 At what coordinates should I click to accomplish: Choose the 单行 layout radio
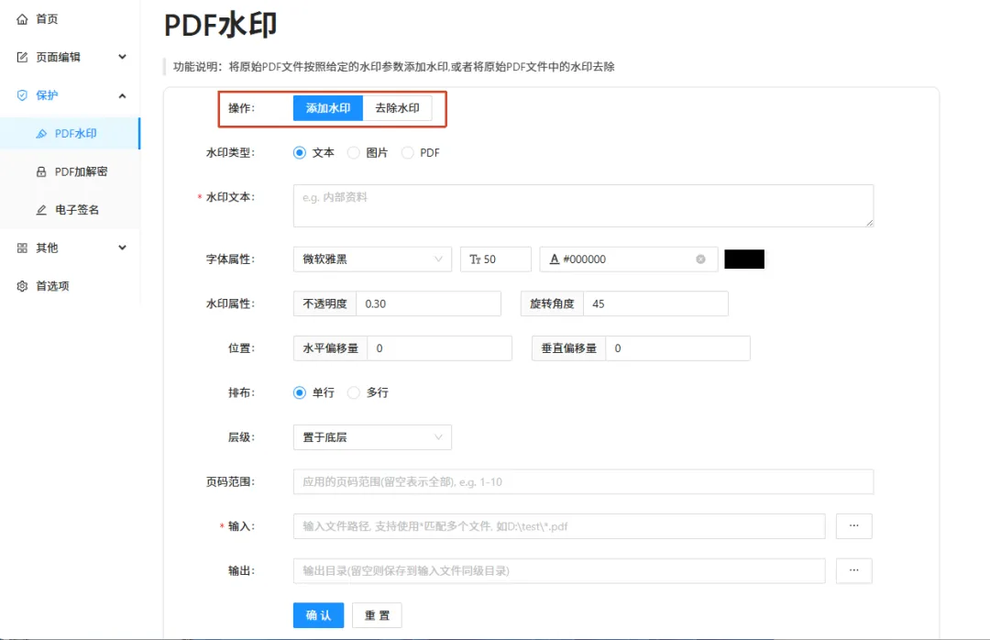pos(299,393)
